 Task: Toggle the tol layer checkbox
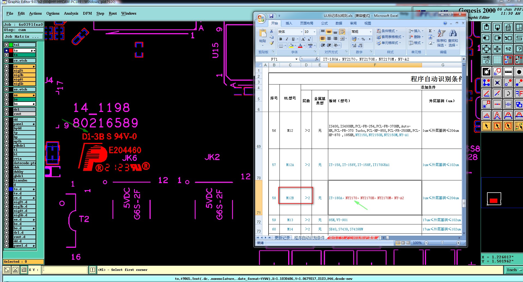tap(7, 45)
